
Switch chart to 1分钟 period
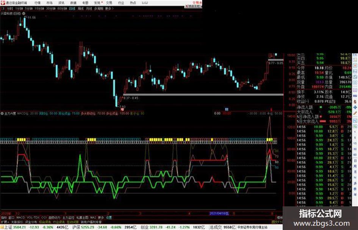click(19, 8)
